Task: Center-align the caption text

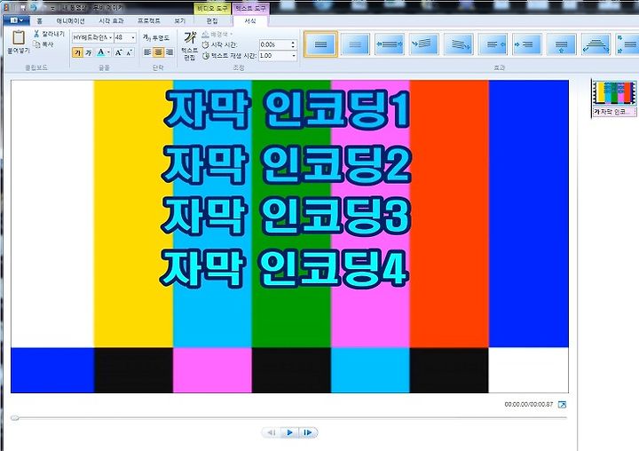Action: point(159,52)
